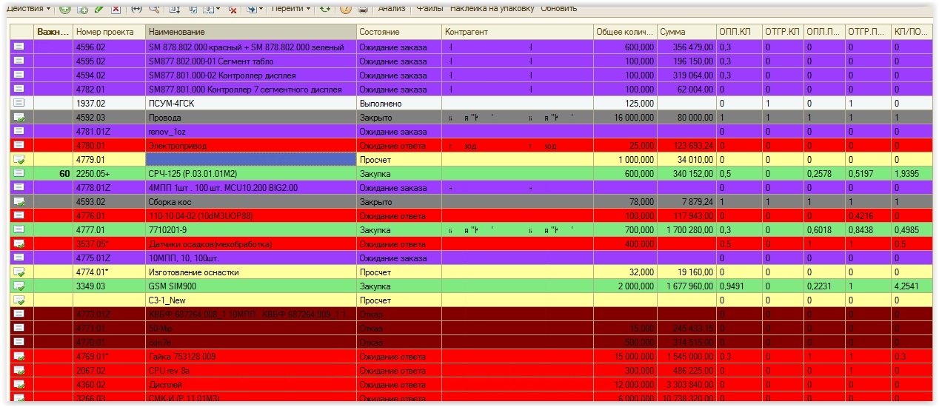Click the row icon for С3-1_New row

[19, 300]
